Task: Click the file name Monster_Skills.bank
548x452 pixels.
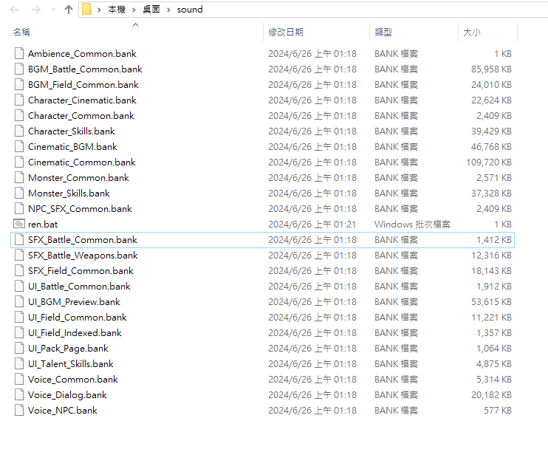Action: [x=69, y=194]
